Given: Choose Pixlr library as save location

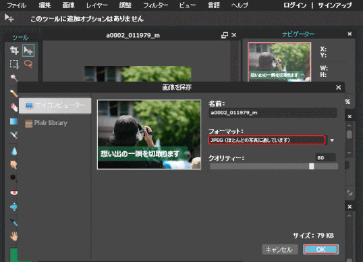Looking at the screenshot, I should [x=46, y=123].
